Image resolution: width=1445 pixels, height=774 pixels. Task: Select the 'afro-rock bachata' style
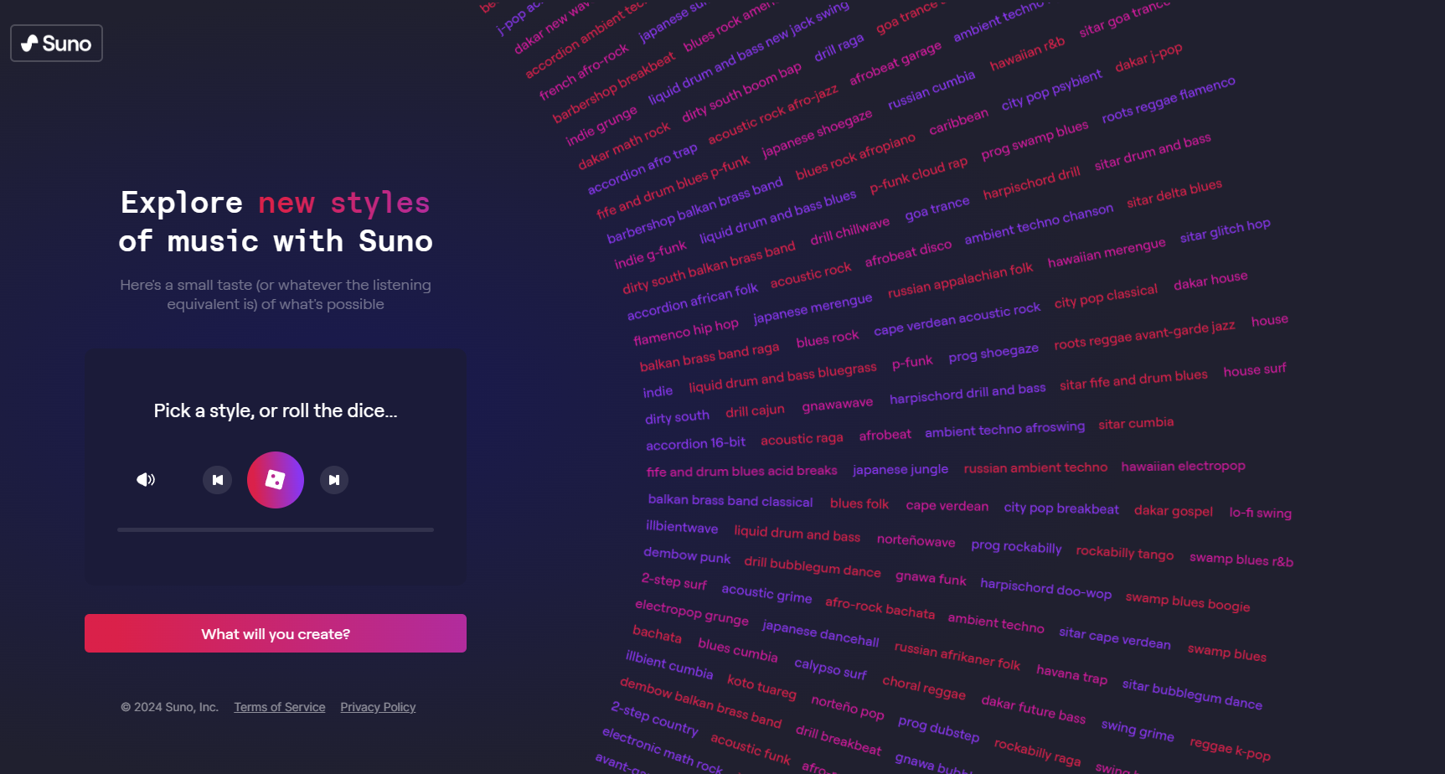[x=880, y=607]
